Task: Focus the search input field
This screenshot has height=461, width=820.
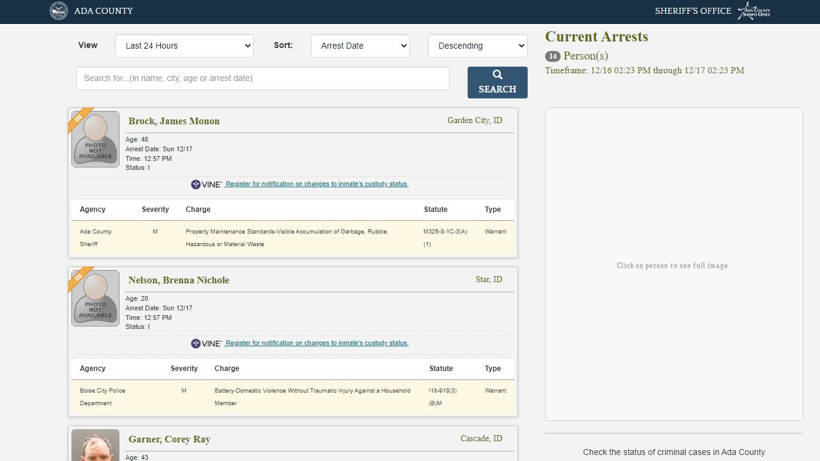Action: click(263, 78)
